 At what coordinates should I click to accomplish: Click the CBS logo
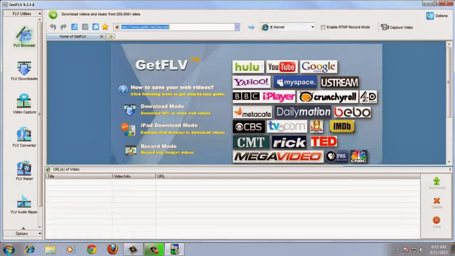pyautogui.click(x=248, y=127)
